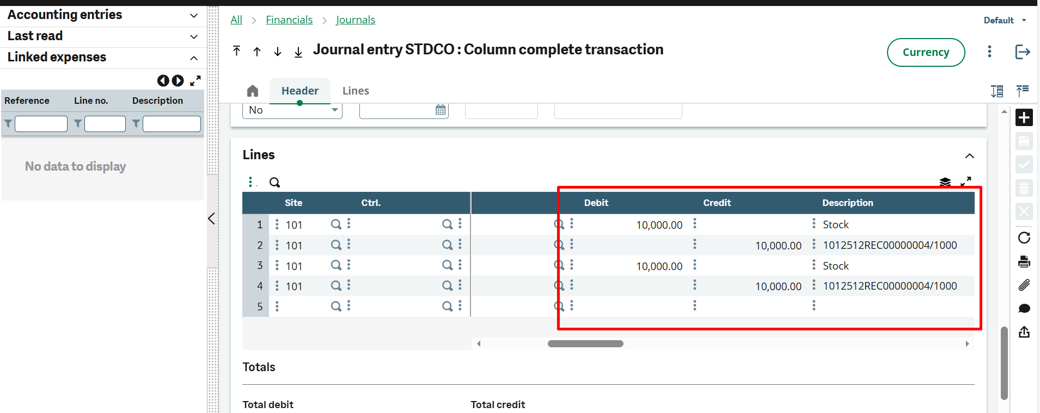Click the plus New record icon
The height and width of the screenshot is (413, 1040).
pyautogui.click(x=1024, y=117)
